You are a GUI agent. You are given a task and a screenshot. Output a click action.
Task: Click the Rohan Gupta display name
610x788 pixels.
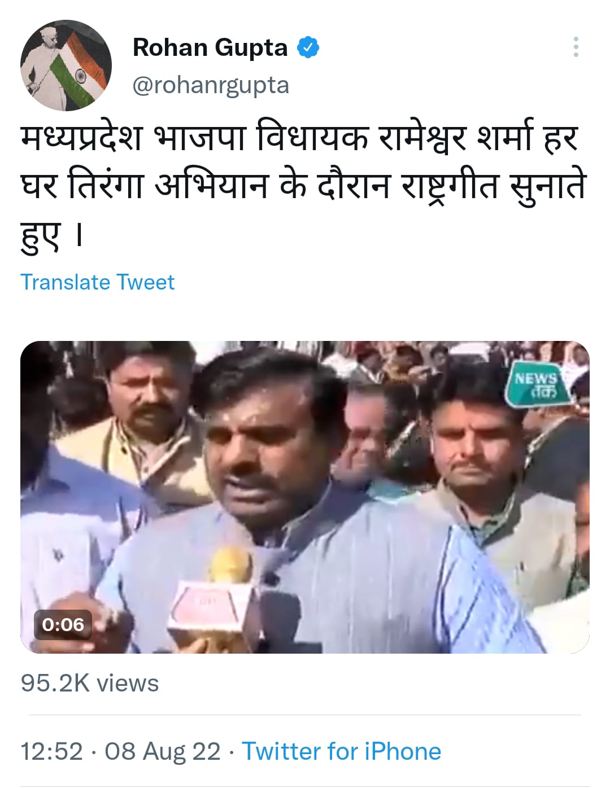(x=210, y=47)
